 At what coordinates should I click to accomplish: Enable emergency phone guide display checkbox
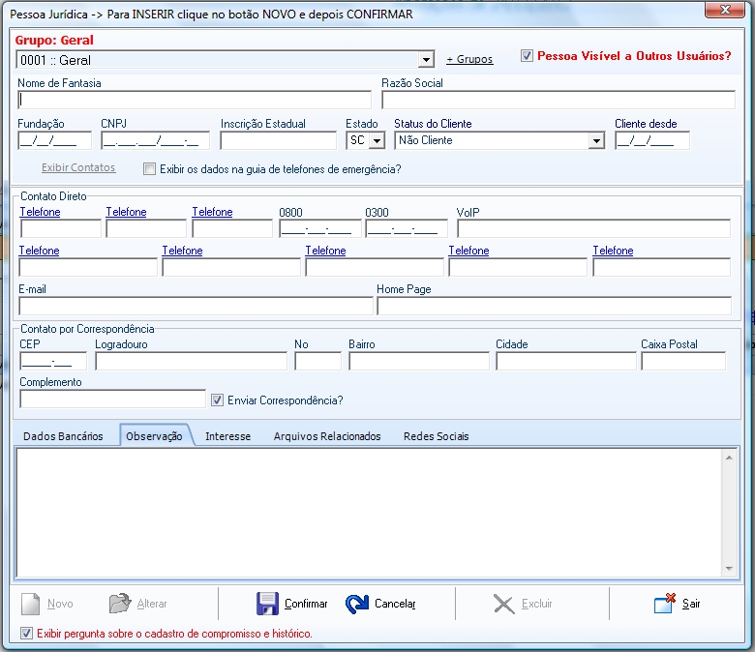point(149,169)
